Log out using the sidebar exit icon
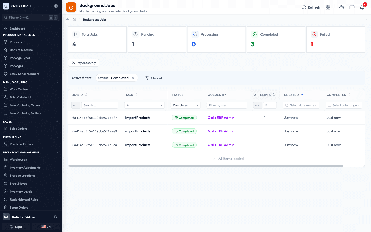The width and height of the screenshot is (371, 232). tap(56, 217)
